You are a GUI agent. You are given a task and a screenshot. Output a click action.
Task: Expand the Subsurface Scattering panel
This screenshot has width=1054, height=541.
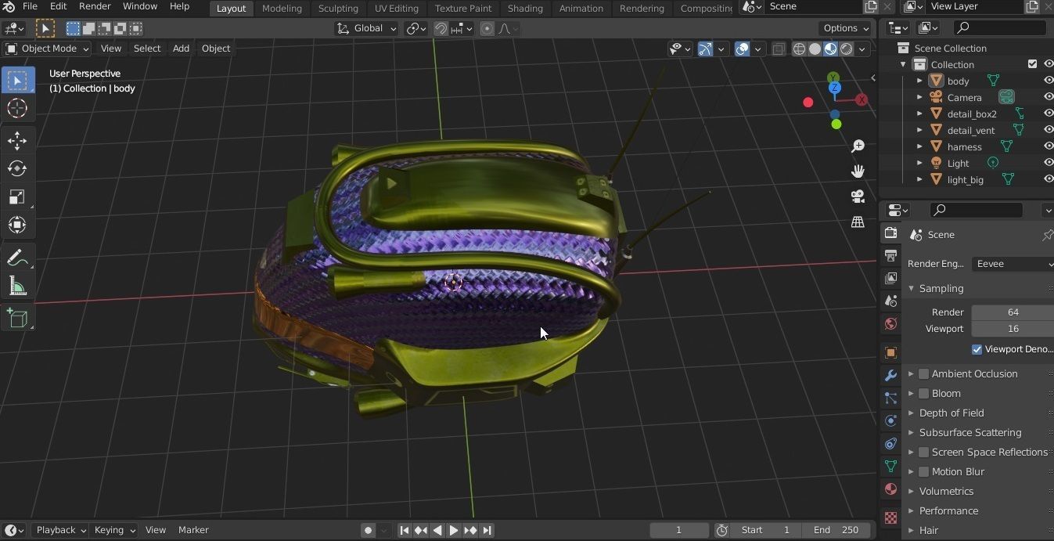(x=970, y=433)
